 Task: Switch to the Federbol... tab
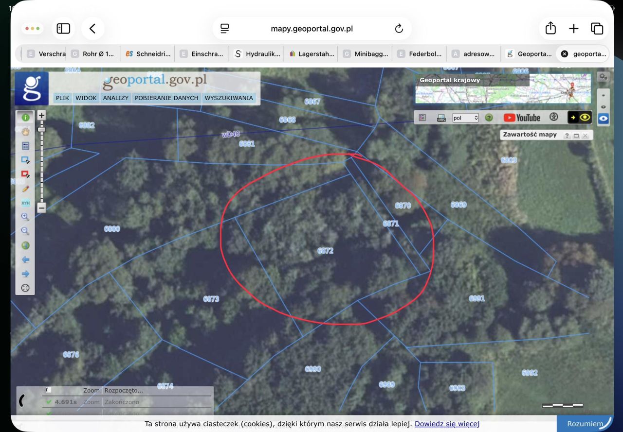pyautogui.click(x=420, y=54)
